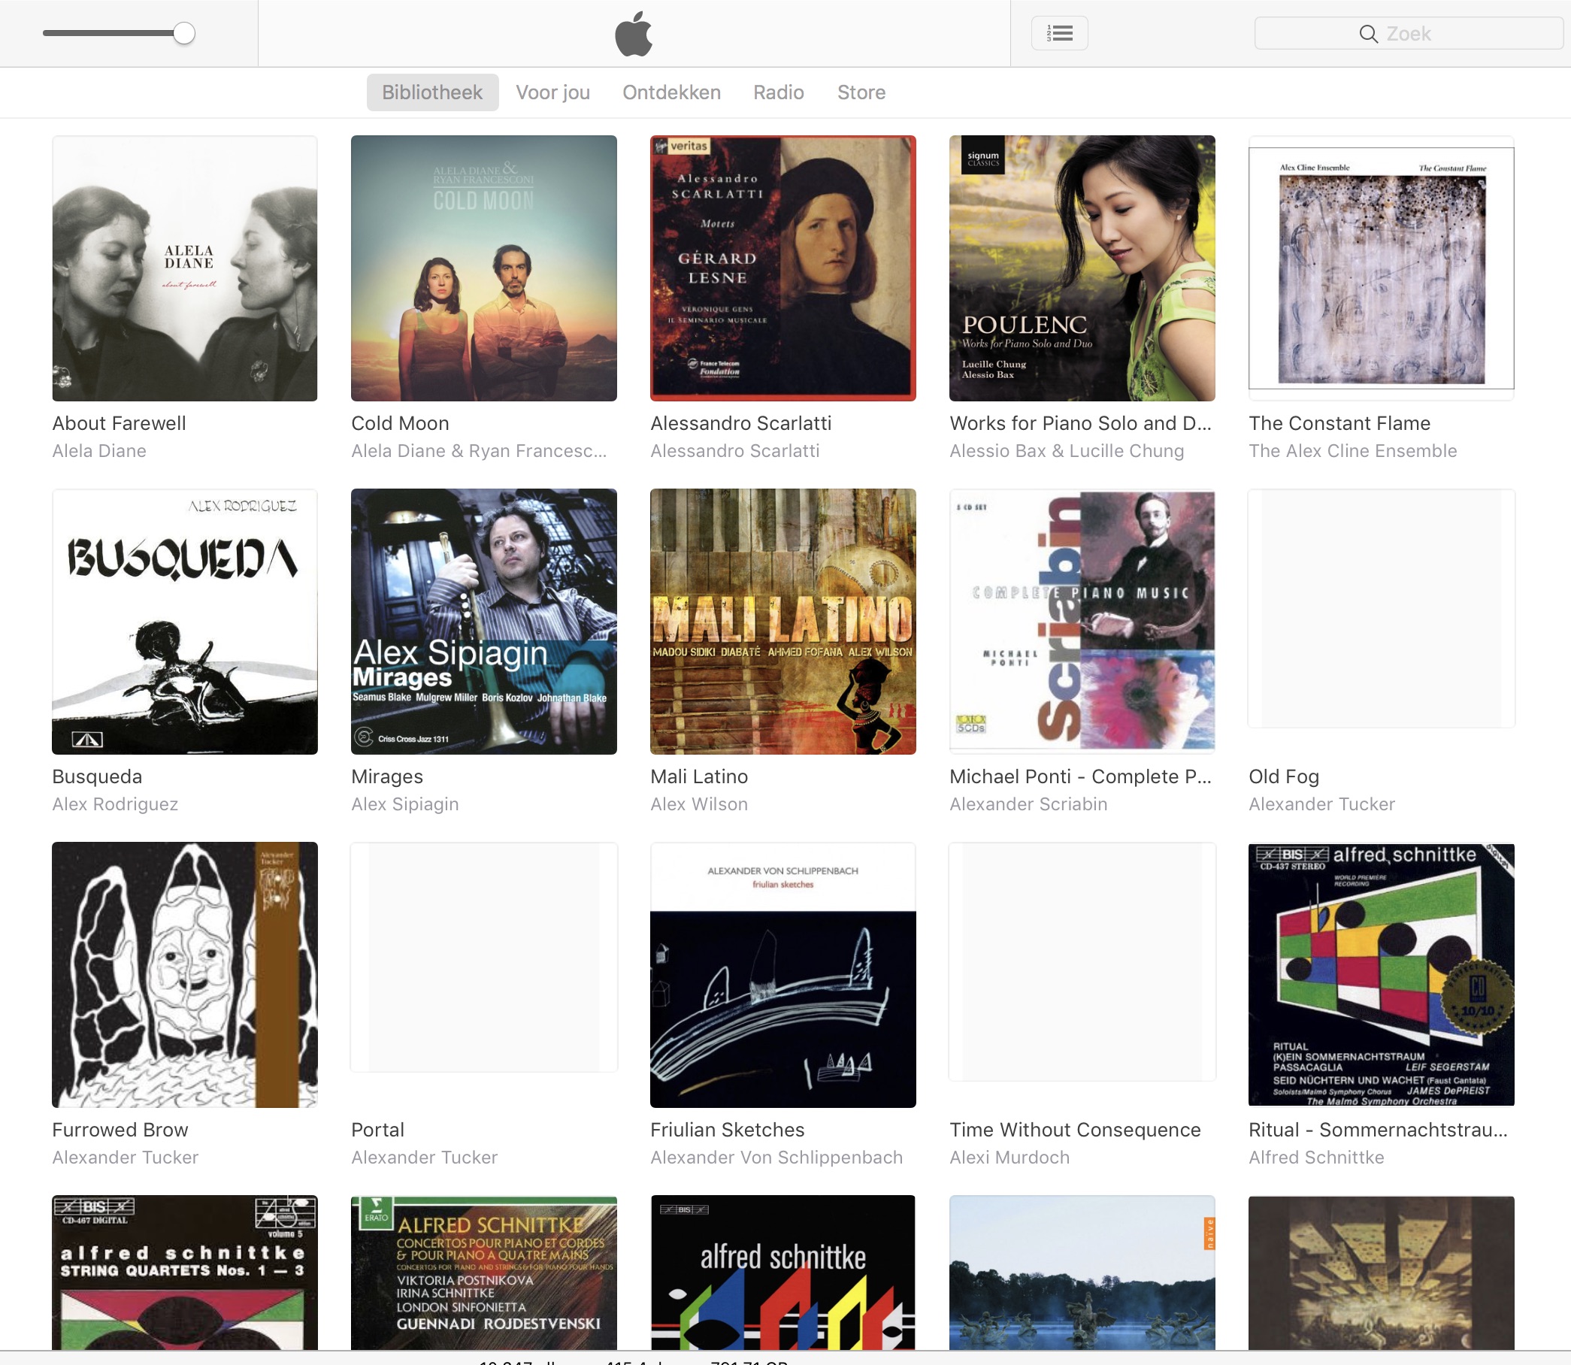Click the Apple logo in the toolbar
1571x1365 pixels.
click(x=633, y=34)
